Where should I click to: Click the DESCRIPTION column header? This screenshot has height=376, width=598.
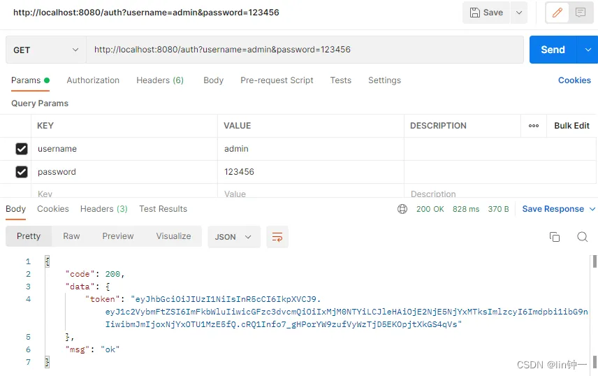[438, 126]
